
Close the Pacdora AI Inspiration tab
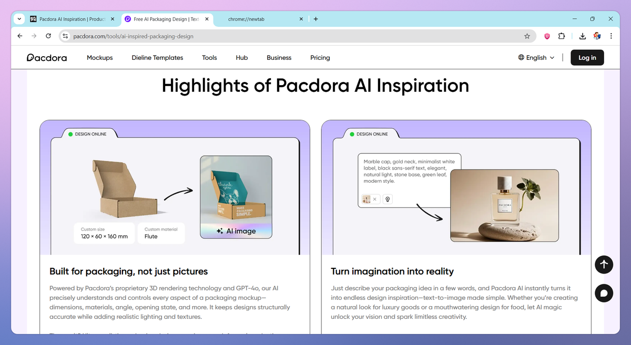[x=112, y=19]
